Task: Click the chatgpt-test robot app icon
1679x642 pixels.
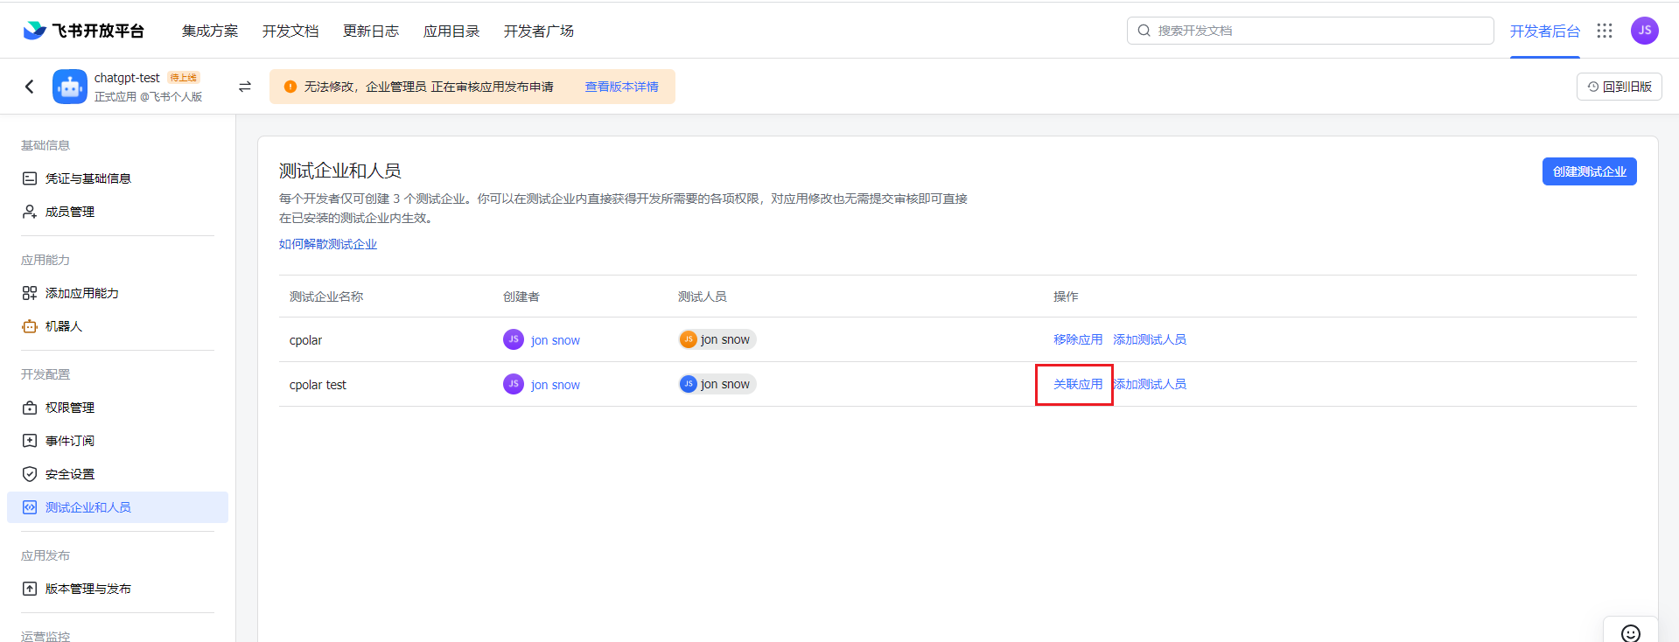Action: pos(70,87)
